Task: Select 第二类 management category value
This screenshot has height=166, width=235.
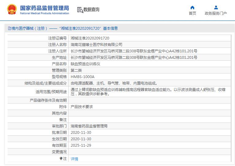Action: pos(76,70)
